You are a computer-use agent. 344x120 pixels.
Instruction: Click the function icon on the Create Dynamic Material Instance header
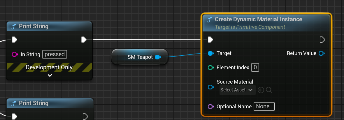tap(210, 20)
